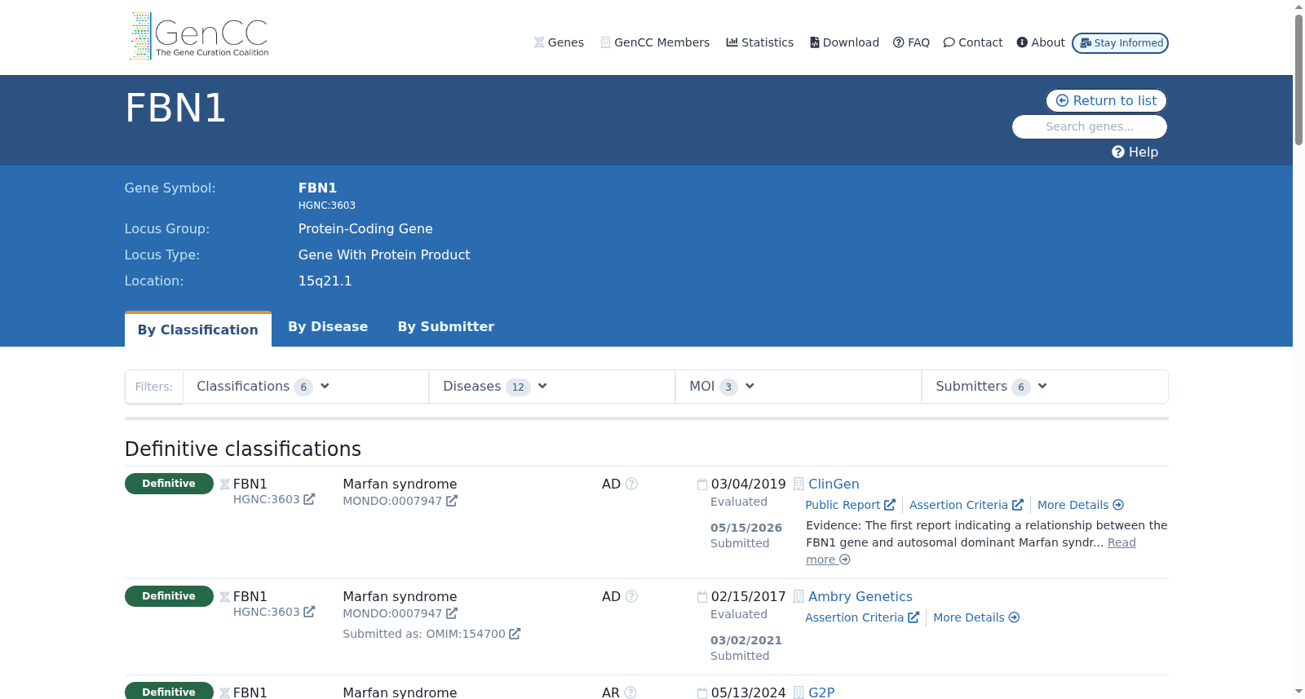Viewport: 1305px width, 699px height.
Task: Click the page vertical scrollbar
Action: pyautogui.click(x=1298, y=80)
